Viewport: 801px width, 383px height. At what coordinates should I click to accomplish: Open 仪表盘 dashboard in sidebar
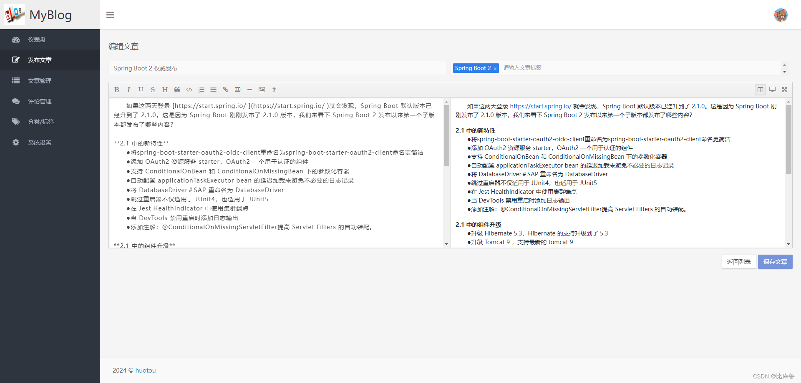point(50,40)
